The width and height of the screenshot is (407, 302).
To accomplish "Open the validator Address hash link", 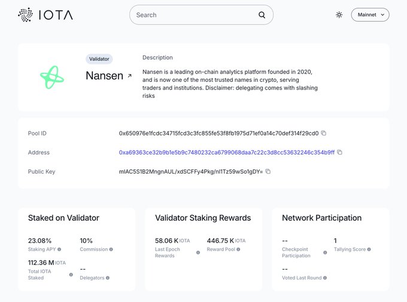I will pyautogui.click(x=227, y=152).
